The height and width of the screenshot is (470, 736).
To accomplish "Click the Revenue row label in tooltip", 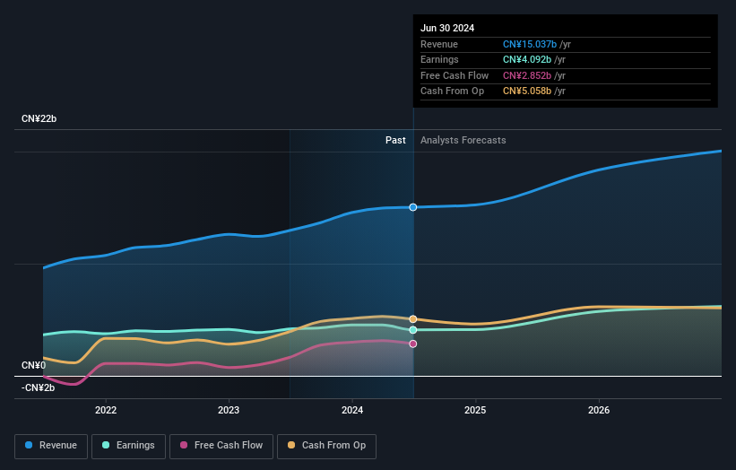I will pos(439,44).
